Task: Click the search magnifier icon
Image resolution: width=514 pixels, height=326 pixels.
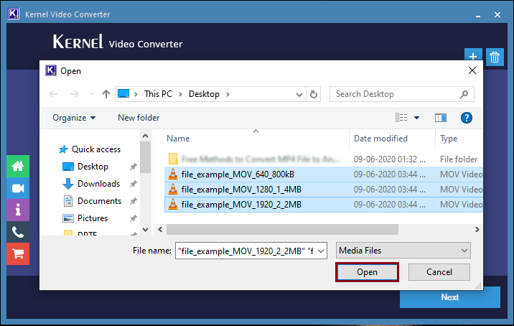Action: coord(464,95)
